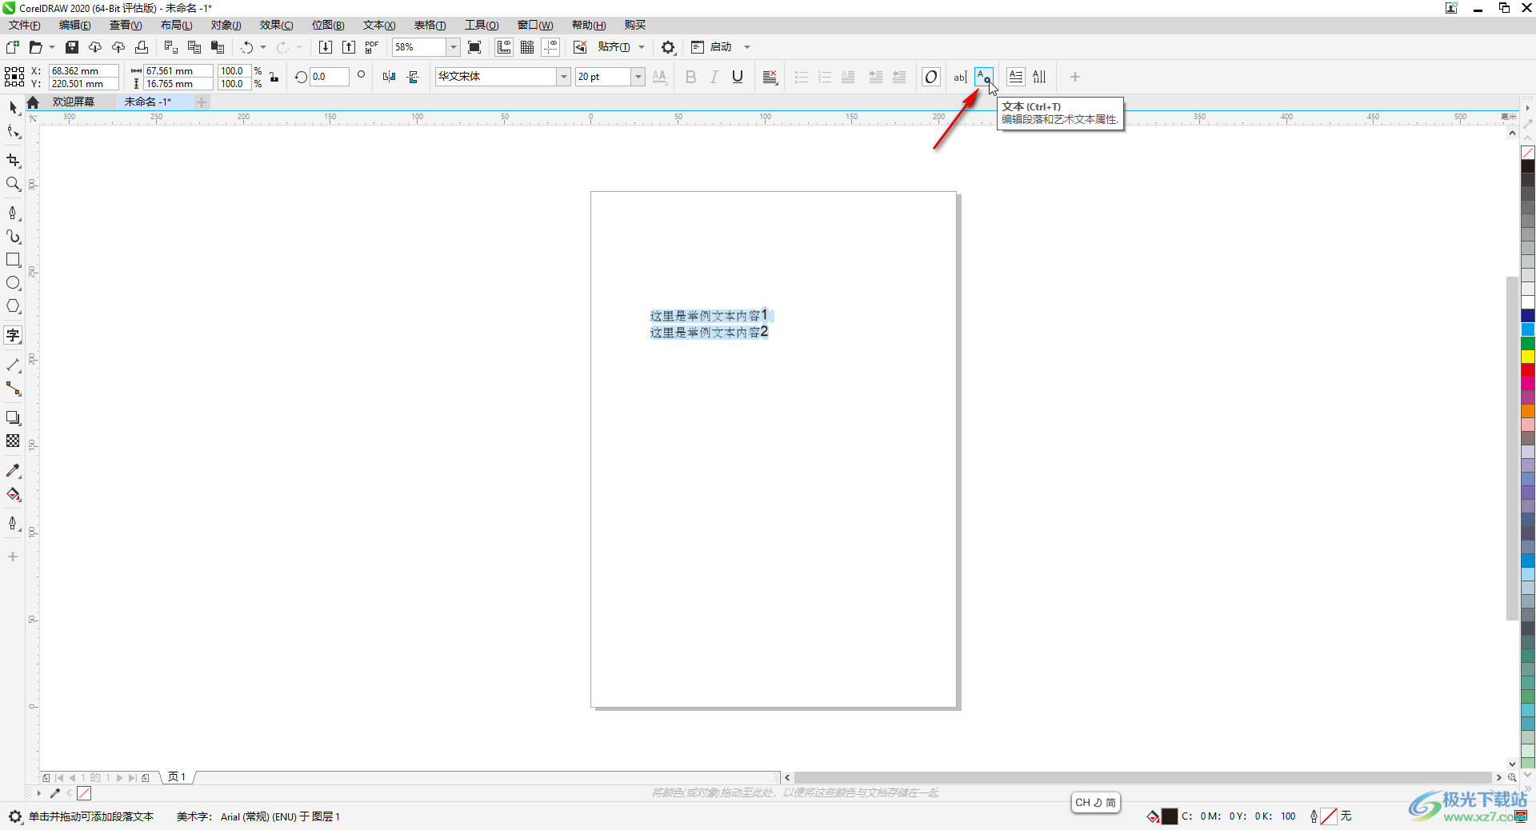
Task: Click the Publish to PDF icon
Action: point(372,47)
